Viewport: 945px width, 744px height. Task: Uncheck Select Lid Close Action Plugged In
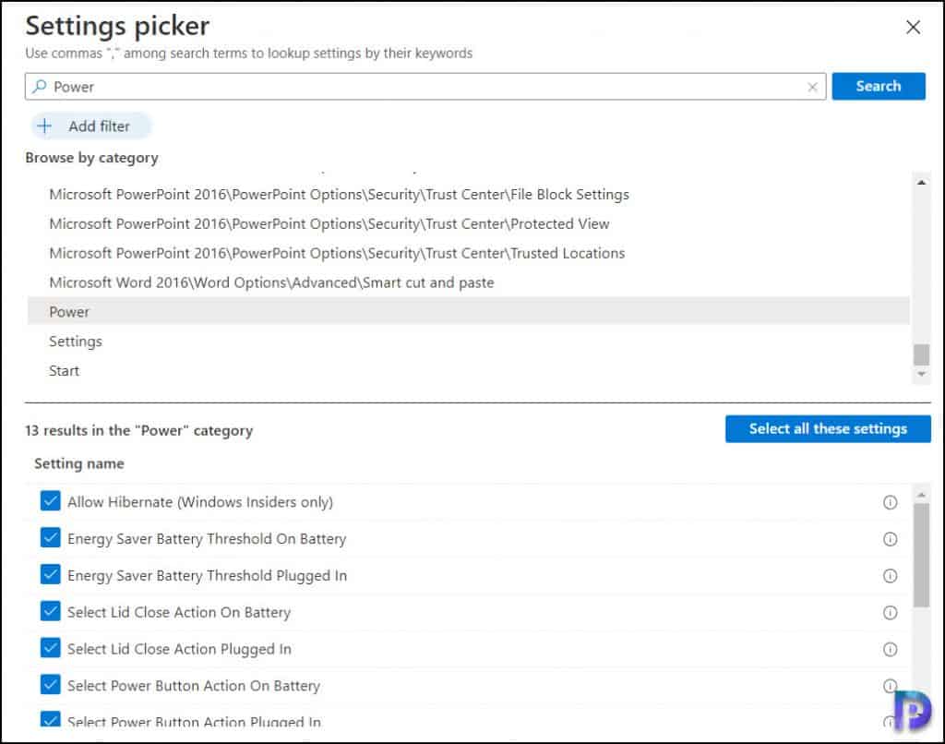pyautogui.click(x=51, y=648)
